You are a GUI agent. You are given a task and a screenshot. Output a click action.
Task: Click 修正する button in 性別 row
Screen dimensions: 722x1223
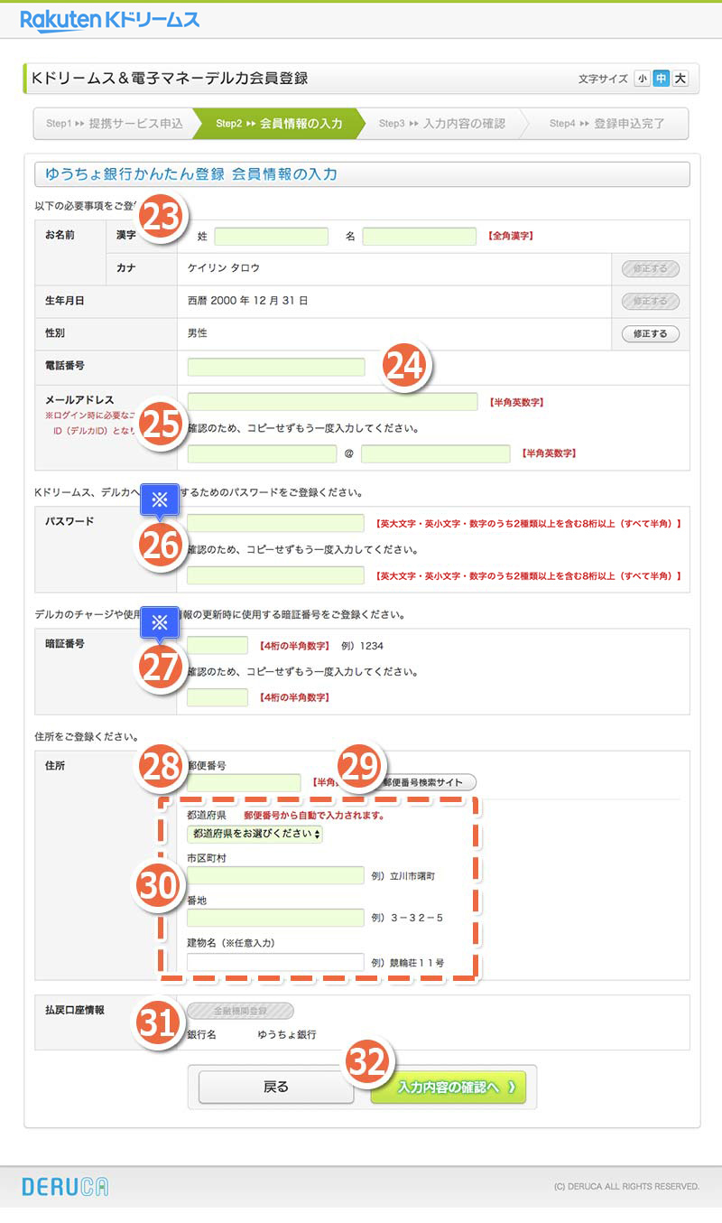650,333
